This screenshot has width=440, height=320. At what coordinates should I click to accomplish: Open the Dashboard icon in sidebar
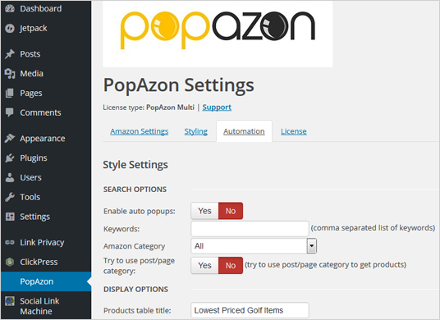click(x=10, y=8)
